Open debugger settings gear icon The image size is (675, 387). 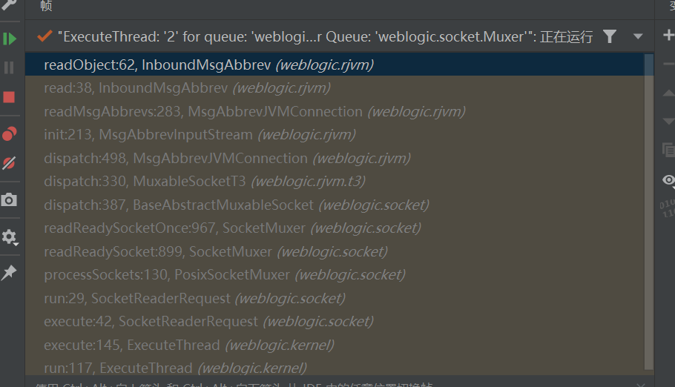pyautogui.click(x=9, y=236)
